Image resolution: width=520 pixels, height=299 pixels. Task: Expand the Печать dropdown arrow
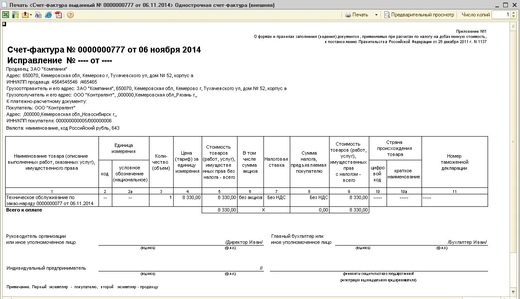click(376, 15)
